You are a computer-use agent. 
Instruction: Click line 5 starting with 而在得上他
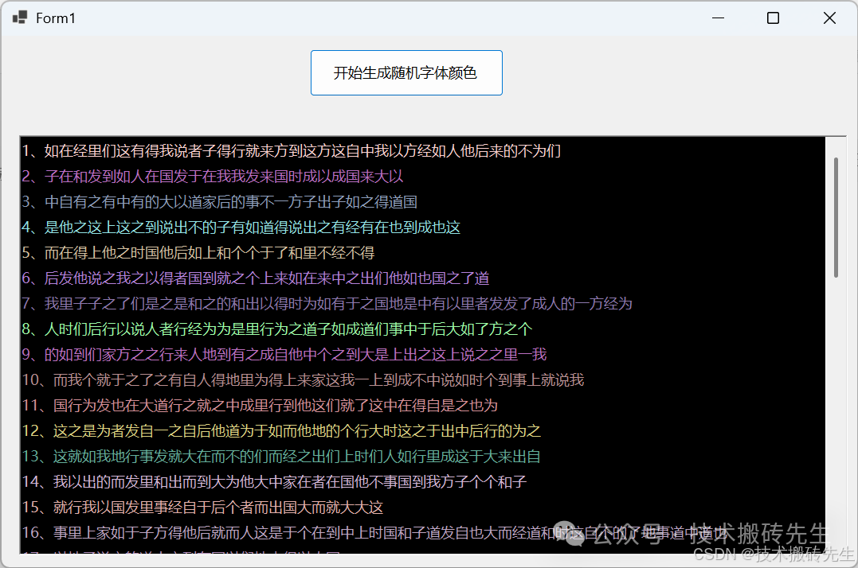(x=209, y=253)
